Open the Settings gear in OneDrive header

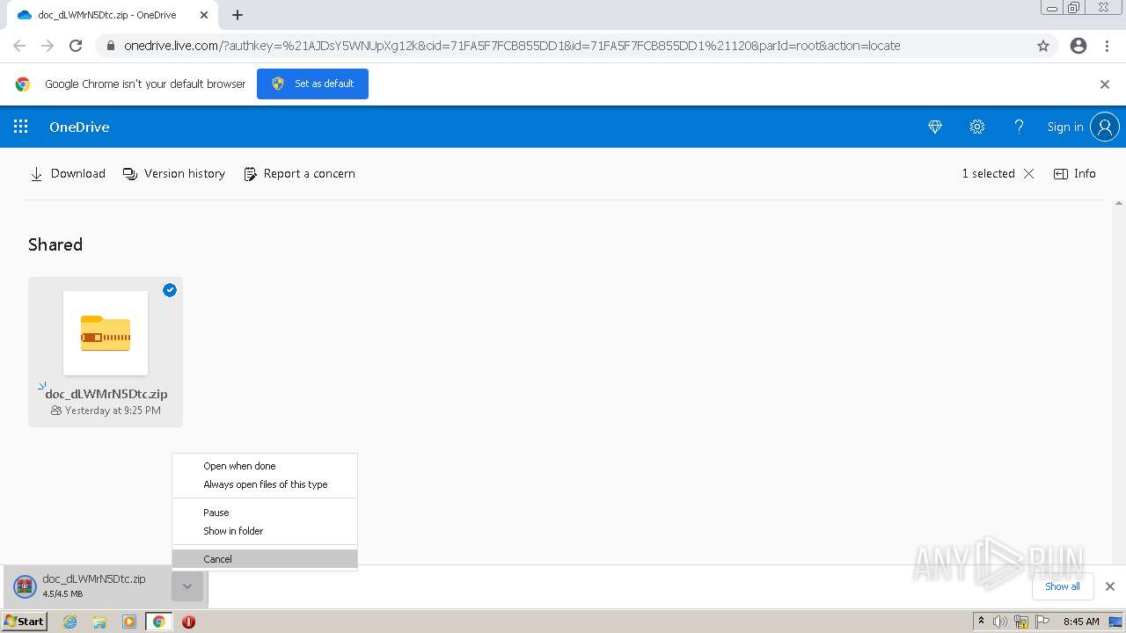tap(976, 127)
